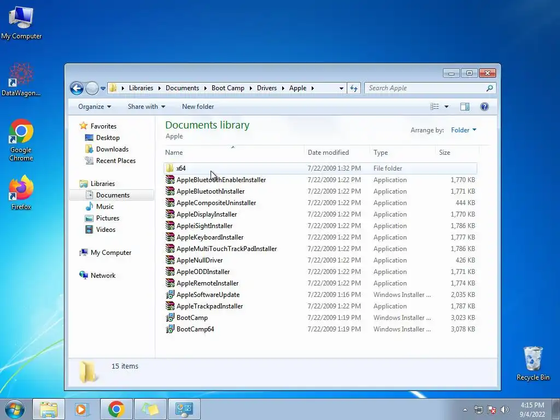Screen dimensions: 560x420
Task: Open Windows Explorer from the taskbar
Action: click(x=49, y=409)
